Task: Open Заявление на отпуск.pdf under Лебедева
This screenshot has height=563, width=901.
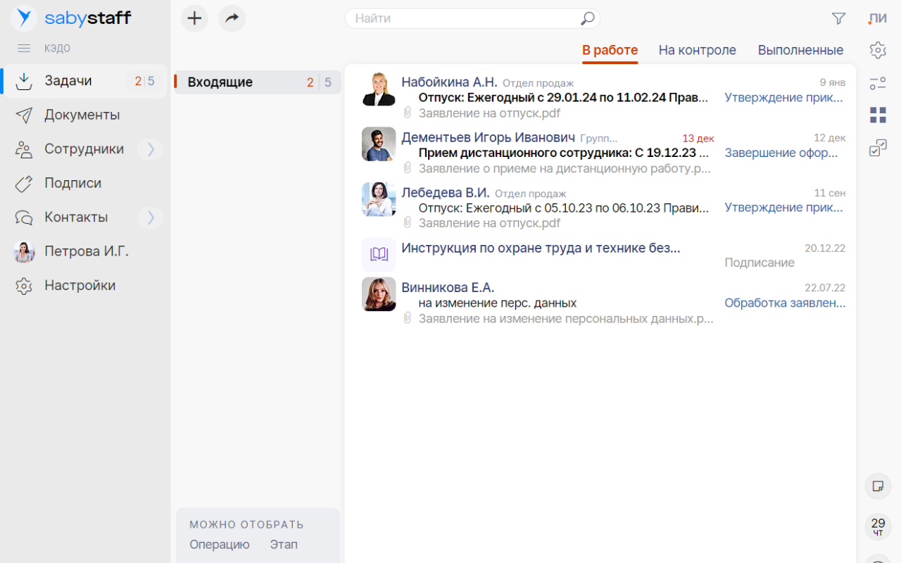Action: coord(489,223)
